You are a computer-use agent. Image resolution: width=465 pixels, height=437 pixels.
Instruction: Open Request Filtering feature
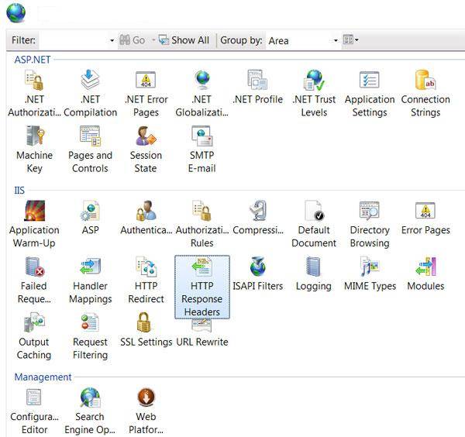(x=90, y=336)
